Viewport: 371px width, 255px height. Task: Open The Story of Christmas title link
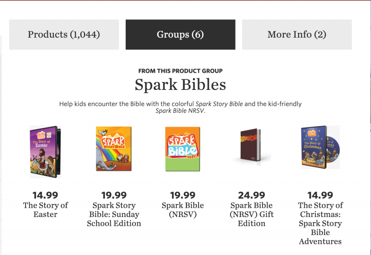pos(320,223)
